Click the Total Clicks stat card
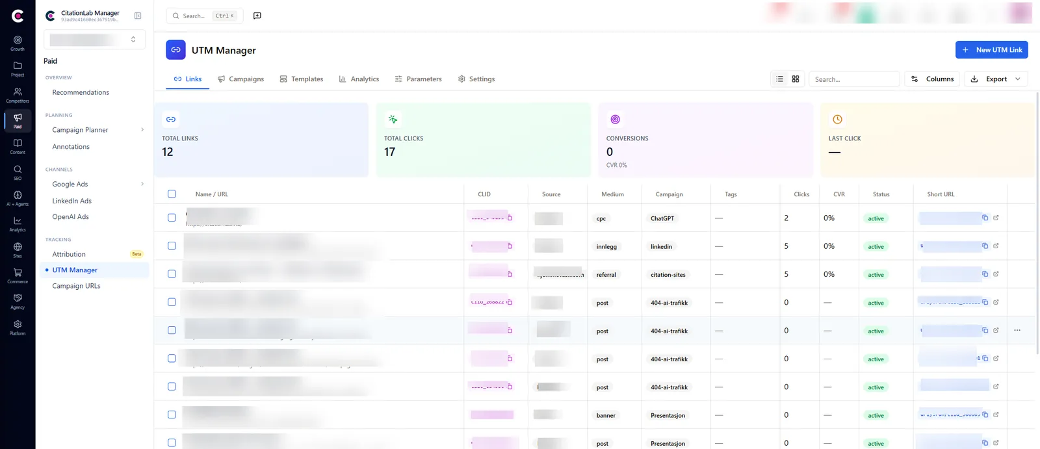The image size is (1040, 449). [484, 140]
